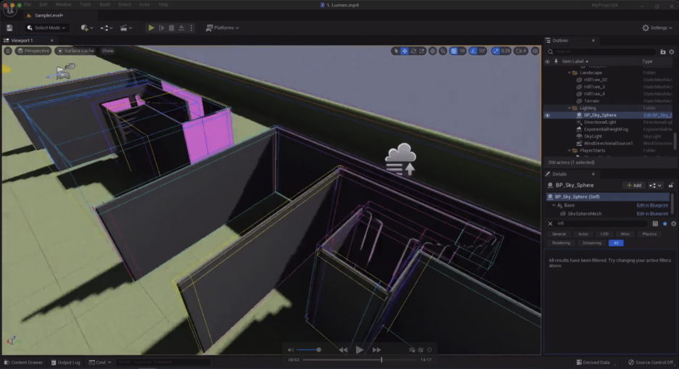Image resolution: width=679 pixels, height=369 pixels.
Task: Click the Details panel settings gear
Action: [x=673, y=224]
